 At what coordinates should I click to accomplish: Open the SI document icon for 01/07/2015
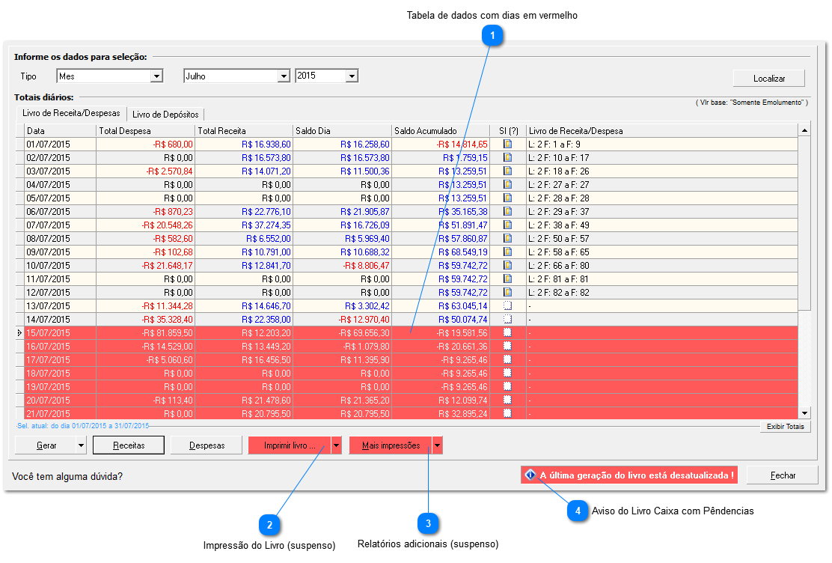[508, 144]
